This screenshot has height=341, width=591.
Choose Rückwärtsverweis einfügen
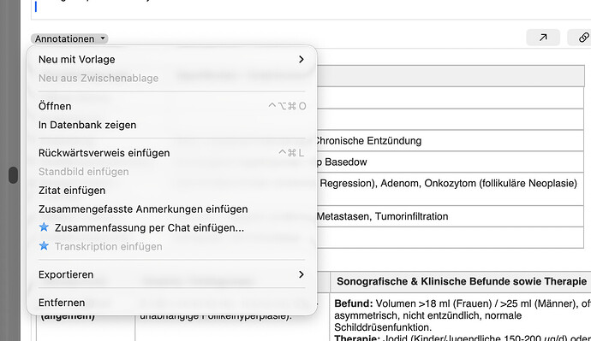171,153
